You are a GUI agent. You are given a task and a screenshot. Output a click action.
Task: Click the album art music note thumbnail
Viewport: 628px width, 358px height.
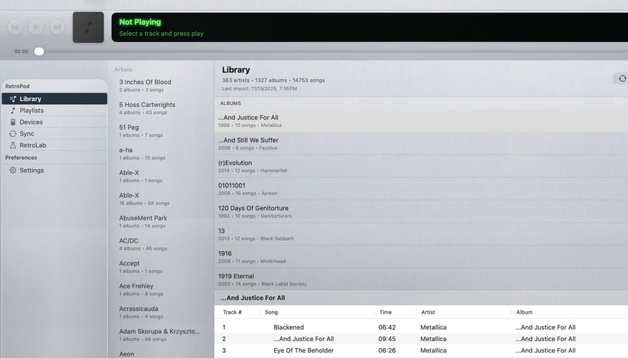tap(88, 28)
